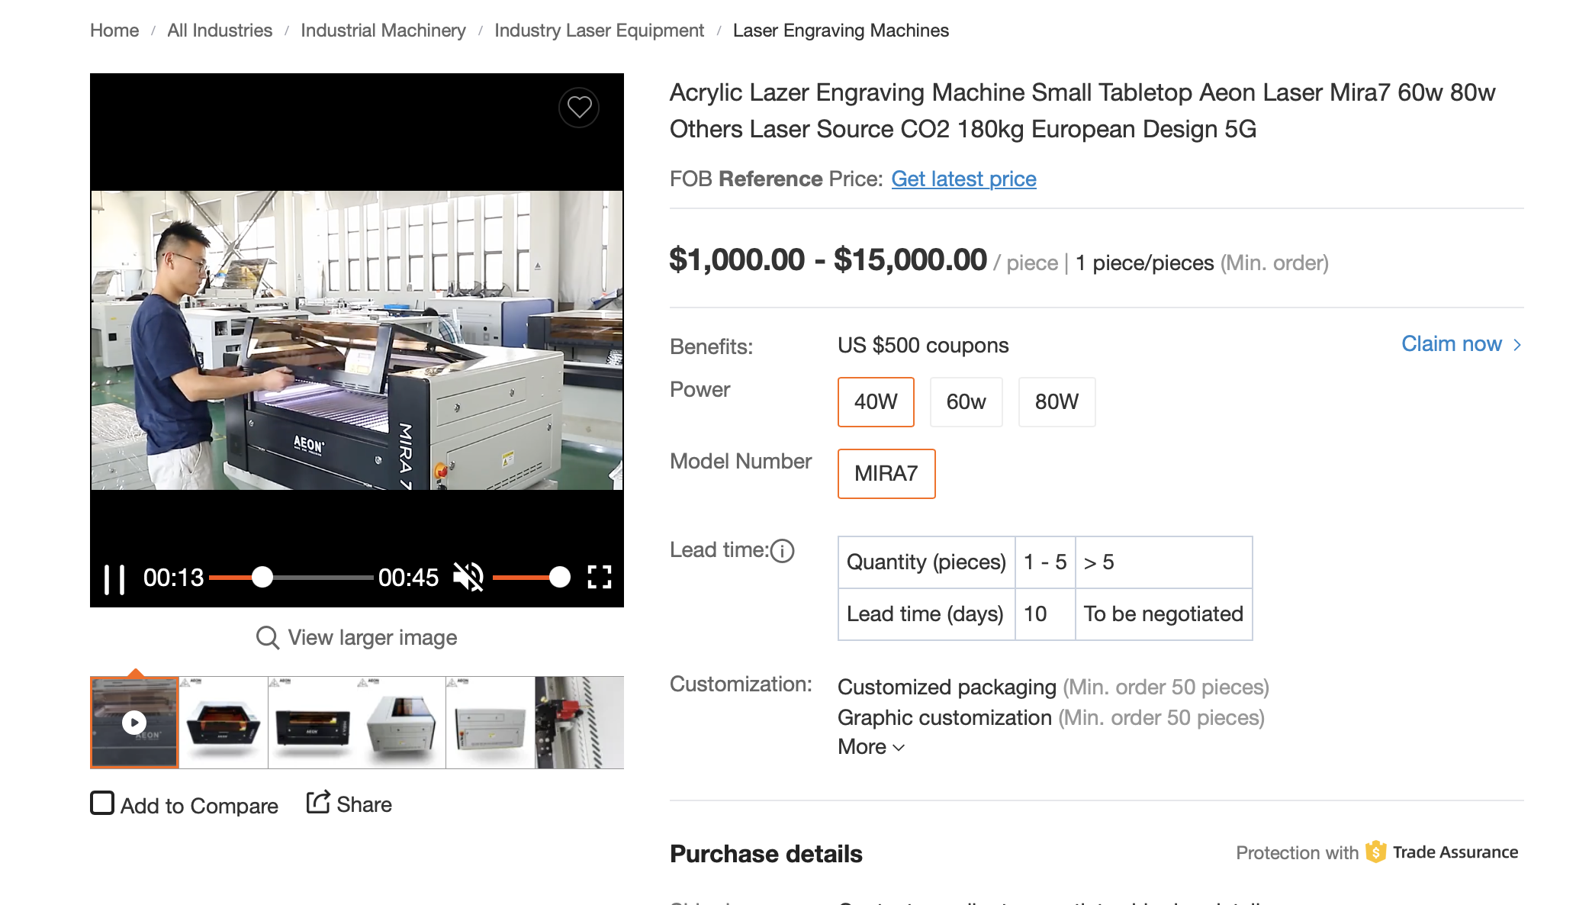Click the 'Purchase details' heading

coord(766,854)
